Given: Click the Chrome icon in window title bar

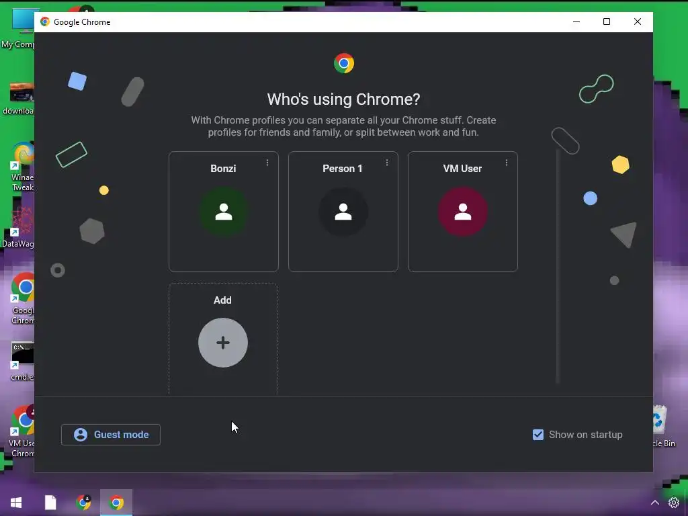Looking at the screenshot, I should pos(45,22).
